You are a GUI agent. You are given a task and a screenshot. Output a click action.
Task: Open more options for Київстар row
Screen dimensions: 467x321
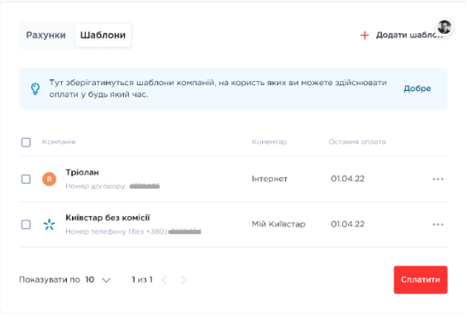coord(438,224)
